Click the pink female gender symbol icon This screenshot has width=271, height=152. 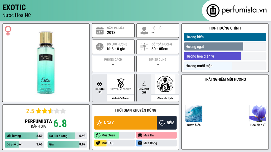(8, 31)
